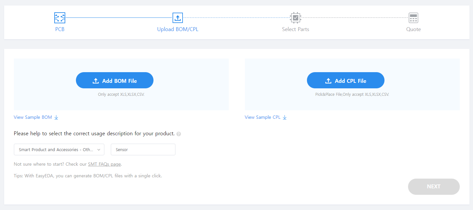Image resolution: width=473 pixels, height=210 pixels.
Task: Click the Select Parts chip icon
Action: click(x=296, y=18)
